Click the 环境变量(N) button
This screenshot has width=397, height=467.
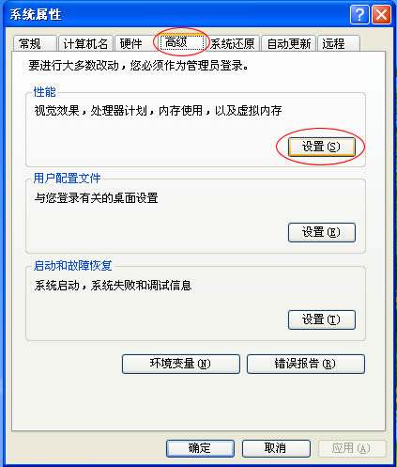(181, 364)
